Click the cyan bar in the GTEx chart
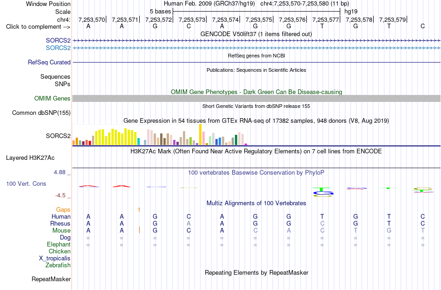441x290 pixels. [x=138, y=141]
